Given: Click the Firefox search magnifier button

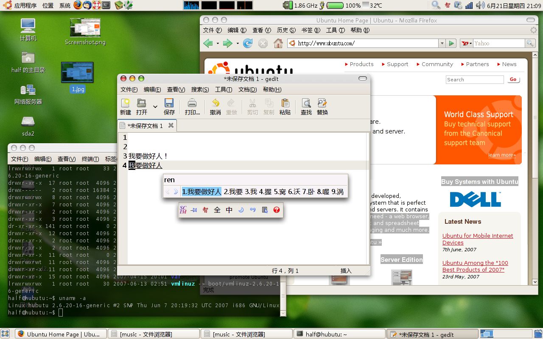Looking at the screenshot, I should (530, 43).
